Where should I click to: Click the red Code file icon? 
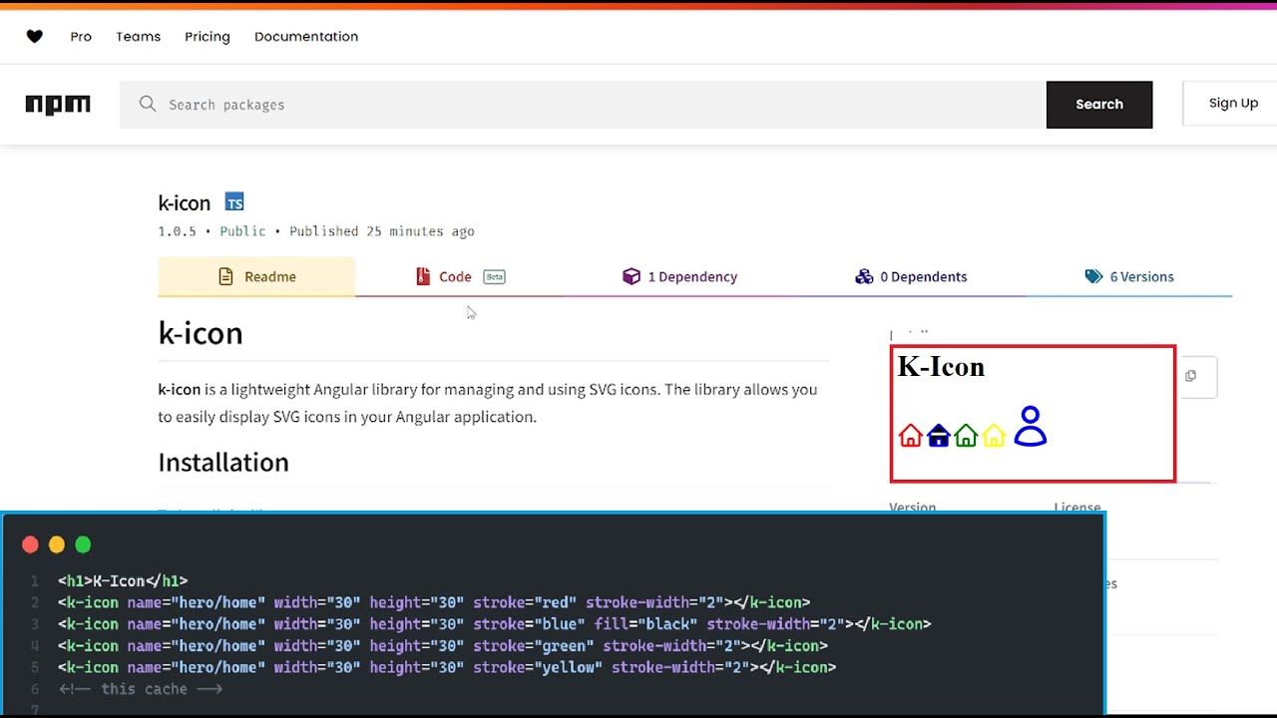pos(423,276)
